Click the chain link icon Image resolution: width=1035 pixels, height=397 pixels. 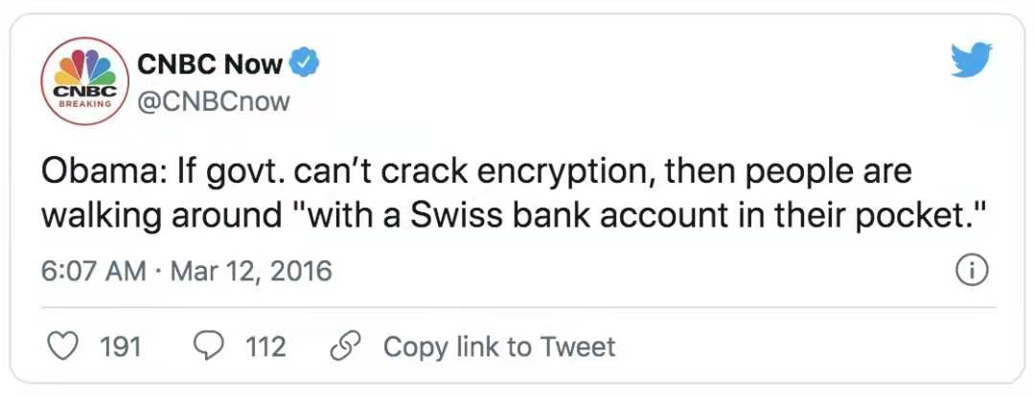pos(345,346)
